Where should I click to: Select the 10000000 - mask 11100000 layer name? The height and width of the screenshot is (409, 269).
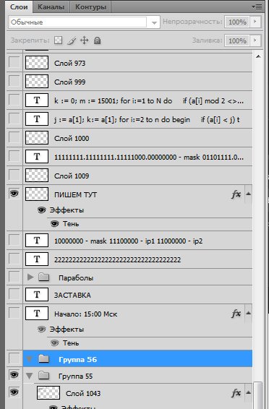128,241
